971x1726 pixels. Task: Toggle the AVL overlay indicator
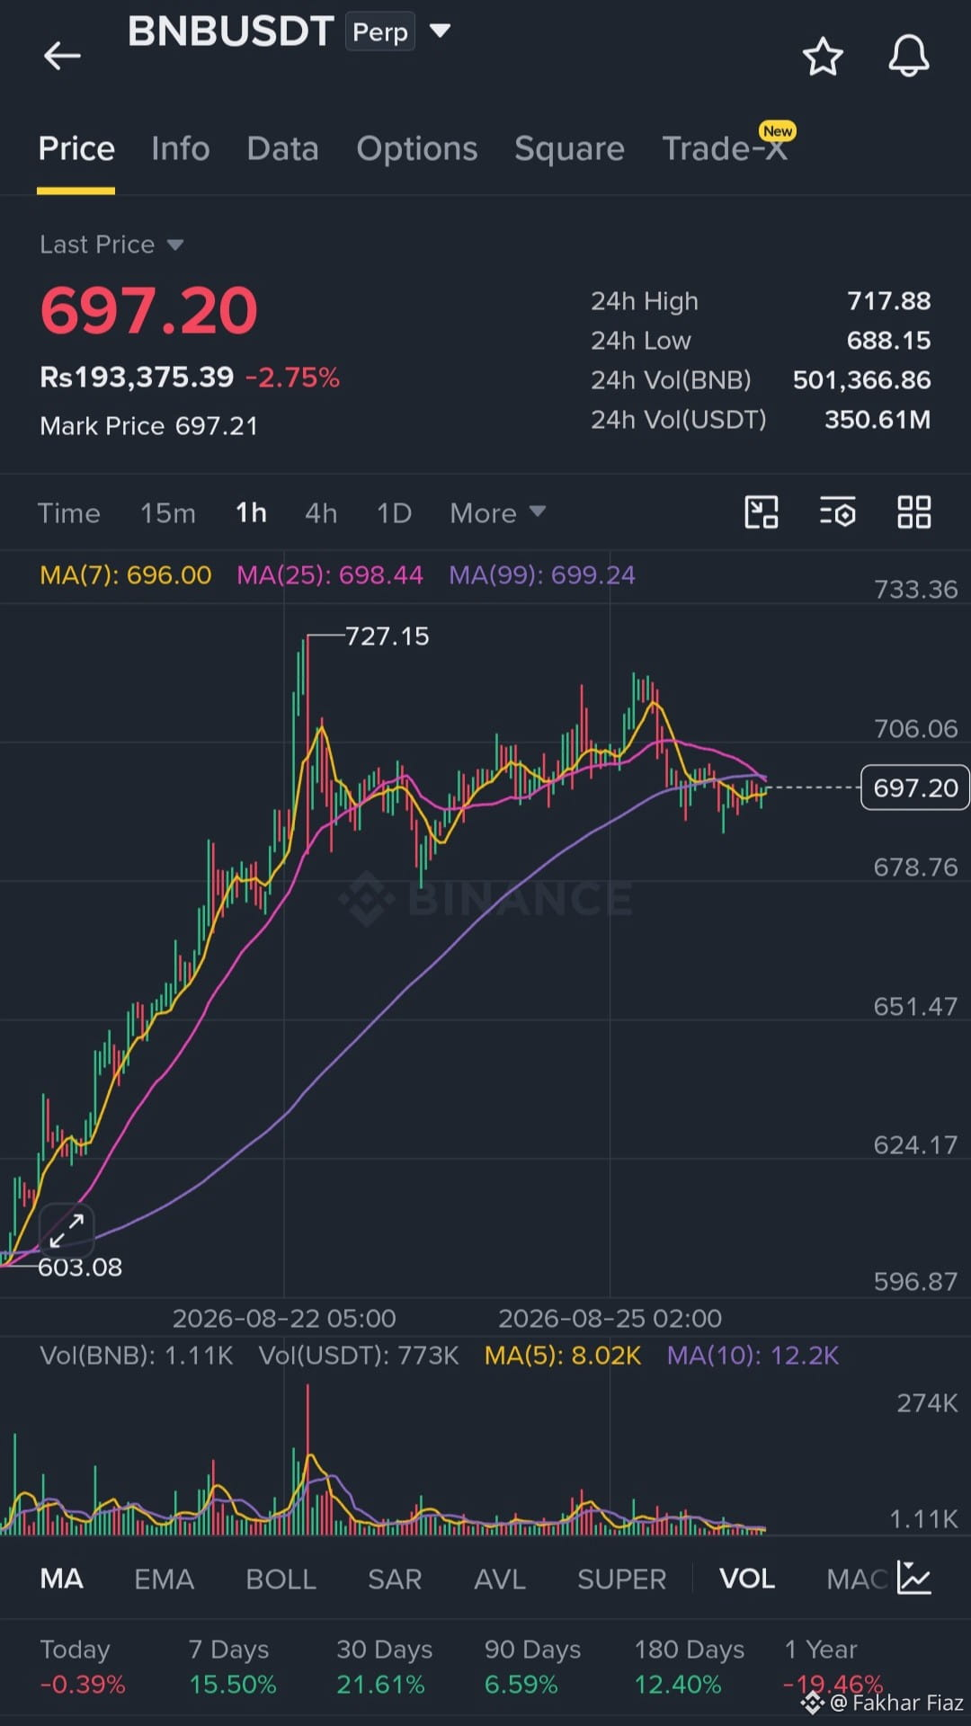pyautogui.click(x=499, y=1579)
